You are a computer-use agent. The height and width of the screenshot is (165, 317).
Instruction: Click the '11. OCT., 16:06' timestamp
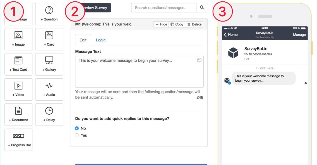click(265, 69)
